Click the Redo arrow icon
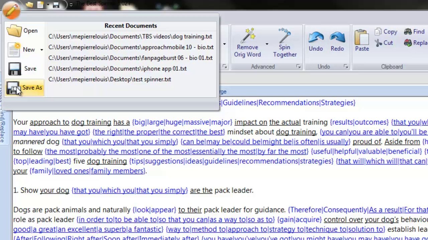Image resolution: width=428 pixels, height=240 pixels. [x=337, y=38]
